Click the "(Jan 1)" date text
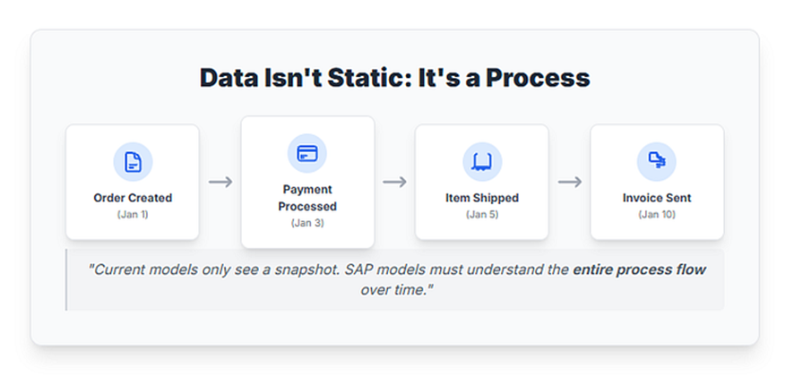The image size is (794, 376). click(133, 215)
